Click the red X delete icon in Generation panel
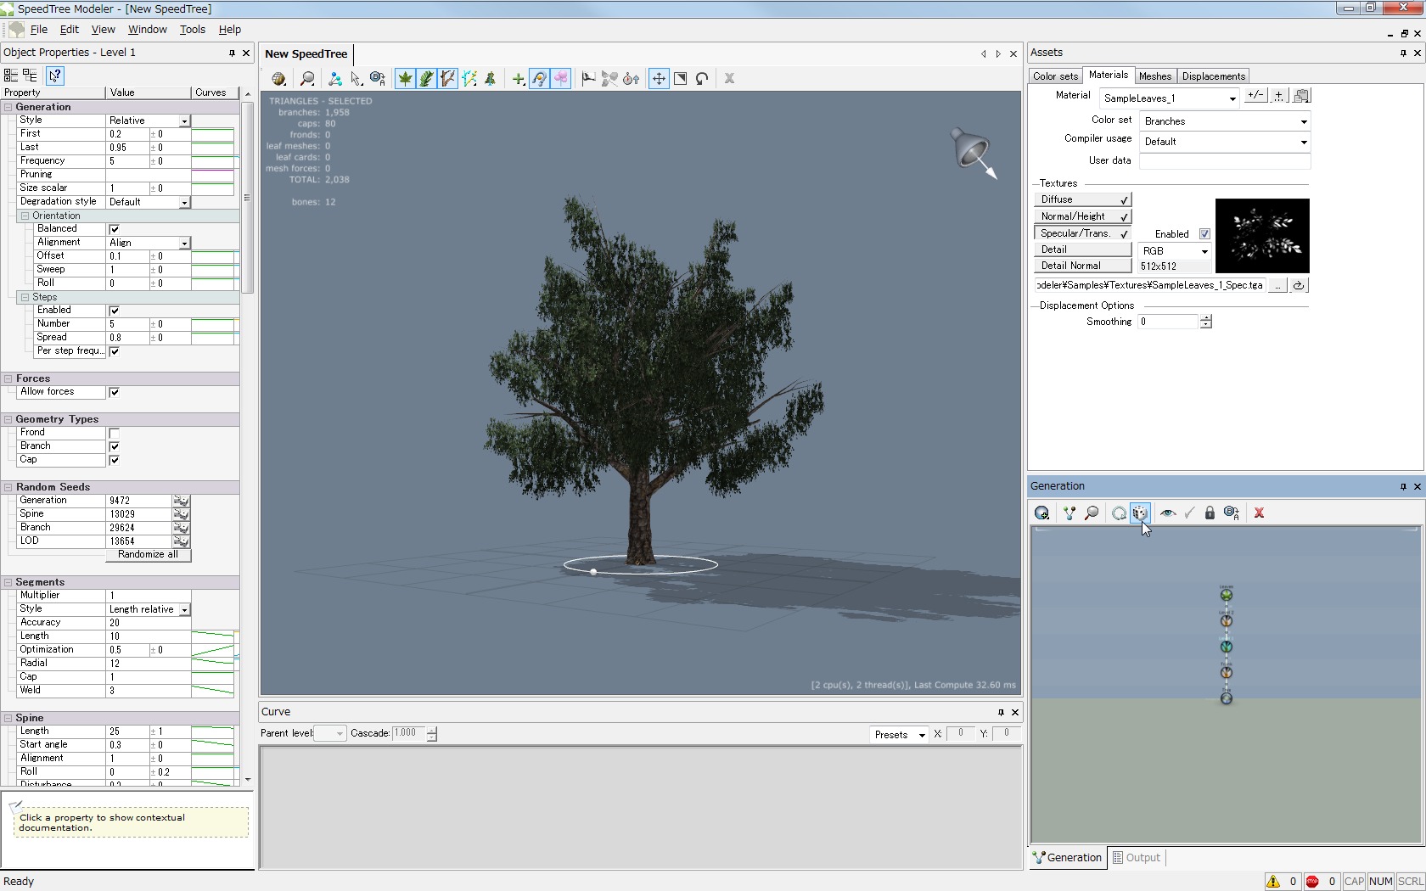The image size is (1426, 891). click(x=1259, y=513)
